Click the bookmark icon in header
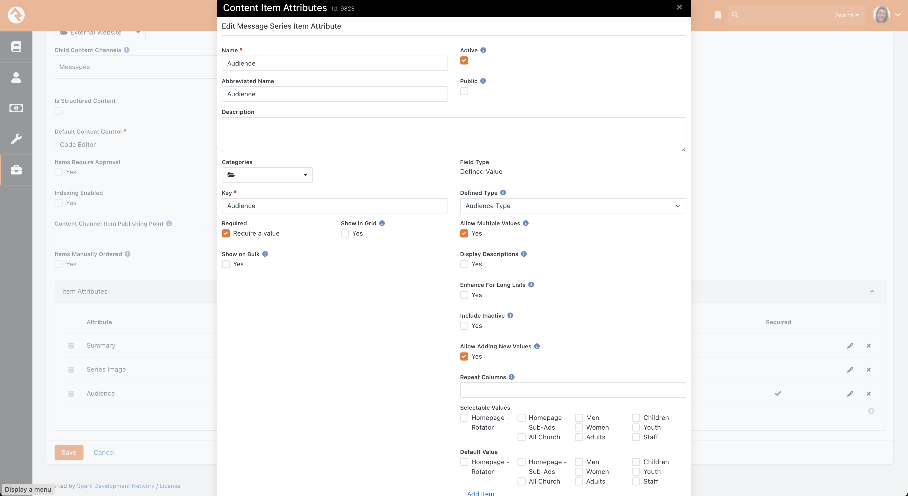The image size is (908, 496). [718, 15]
